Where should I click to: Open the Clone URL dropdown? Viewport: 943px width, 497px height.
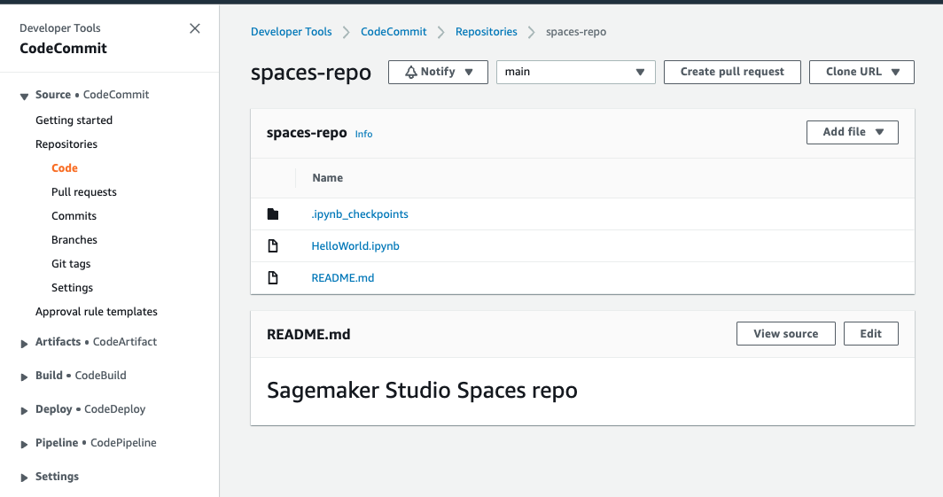point(861,72)
